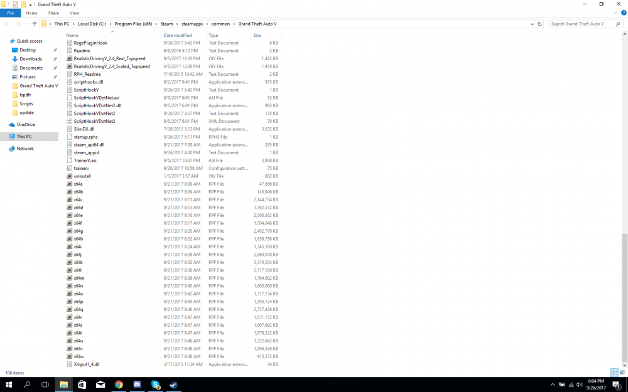Viewport: 628px width, 392px height.
Task: Select Program Files (x86) breadcrumb
Action: coord(133,24)
